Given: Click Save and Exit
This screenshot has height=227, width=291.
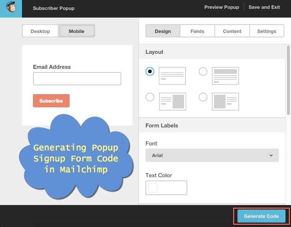Looking at the screenshot, I should tap(264, 7).
